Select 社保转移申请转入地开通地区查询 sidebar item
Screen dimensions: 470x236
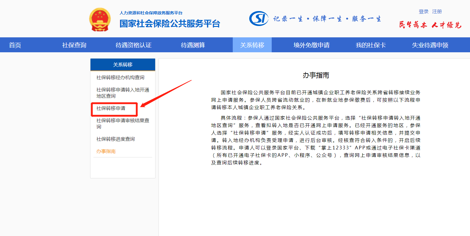pos(123,93)
